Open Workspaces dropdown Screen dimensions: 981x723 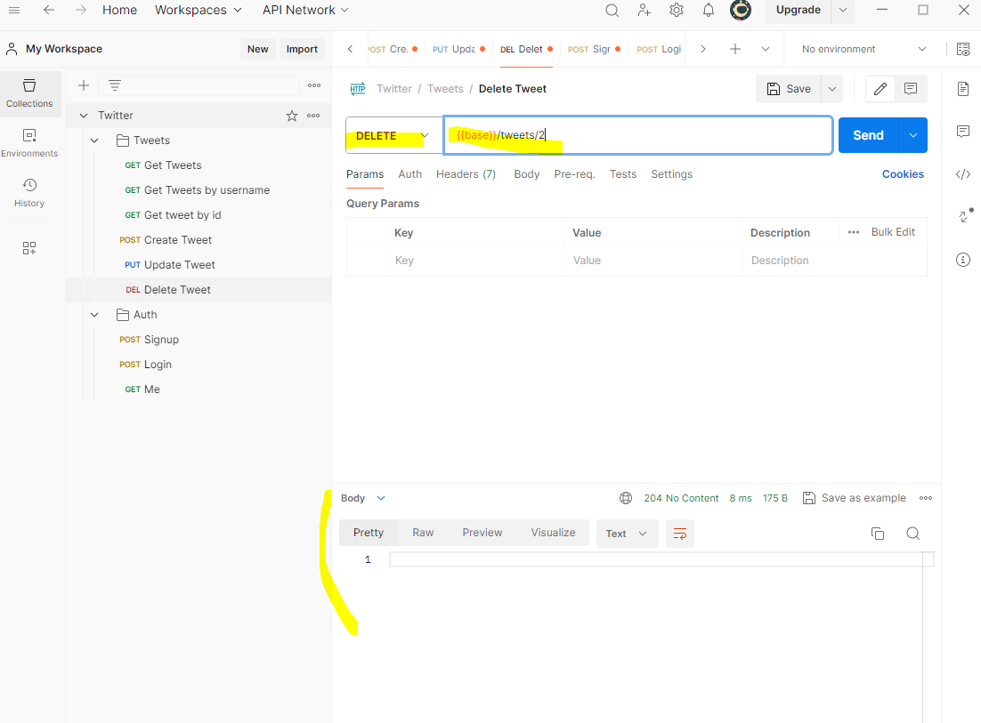click(199, 10)
